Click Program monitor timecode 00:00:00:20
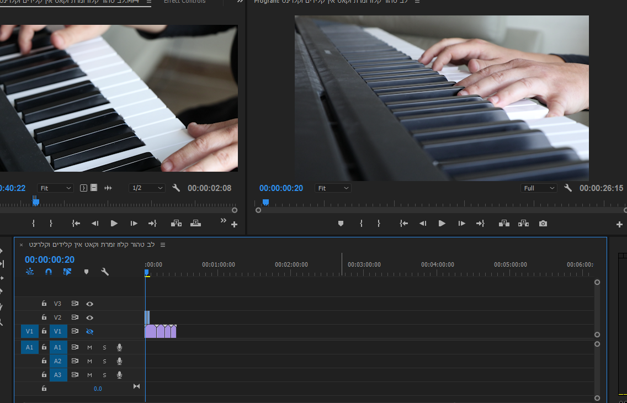Image resolution: width=627 pixels, height=403 pixels. click(x=281, y=188)
